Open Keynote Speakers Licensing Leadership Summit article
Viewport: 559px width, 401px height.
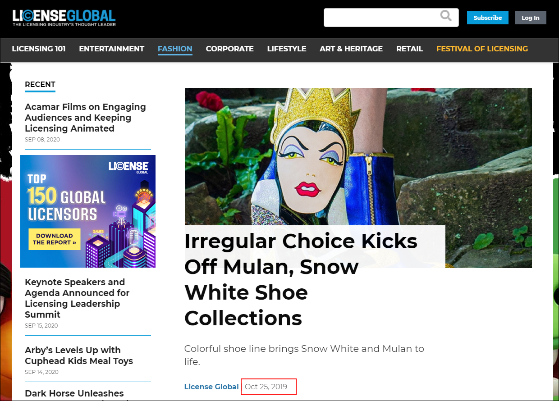77,298
